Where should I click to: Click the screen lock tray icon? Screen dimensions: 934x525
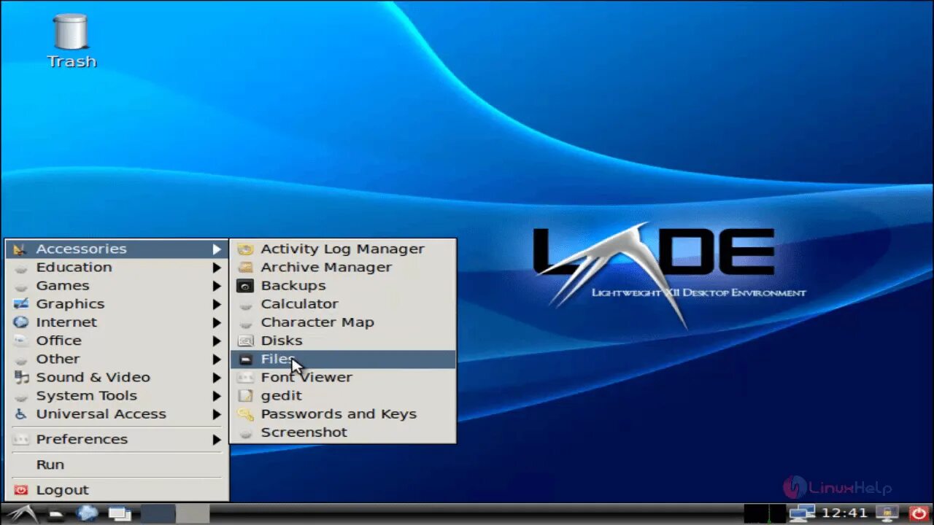pos(887,513)
